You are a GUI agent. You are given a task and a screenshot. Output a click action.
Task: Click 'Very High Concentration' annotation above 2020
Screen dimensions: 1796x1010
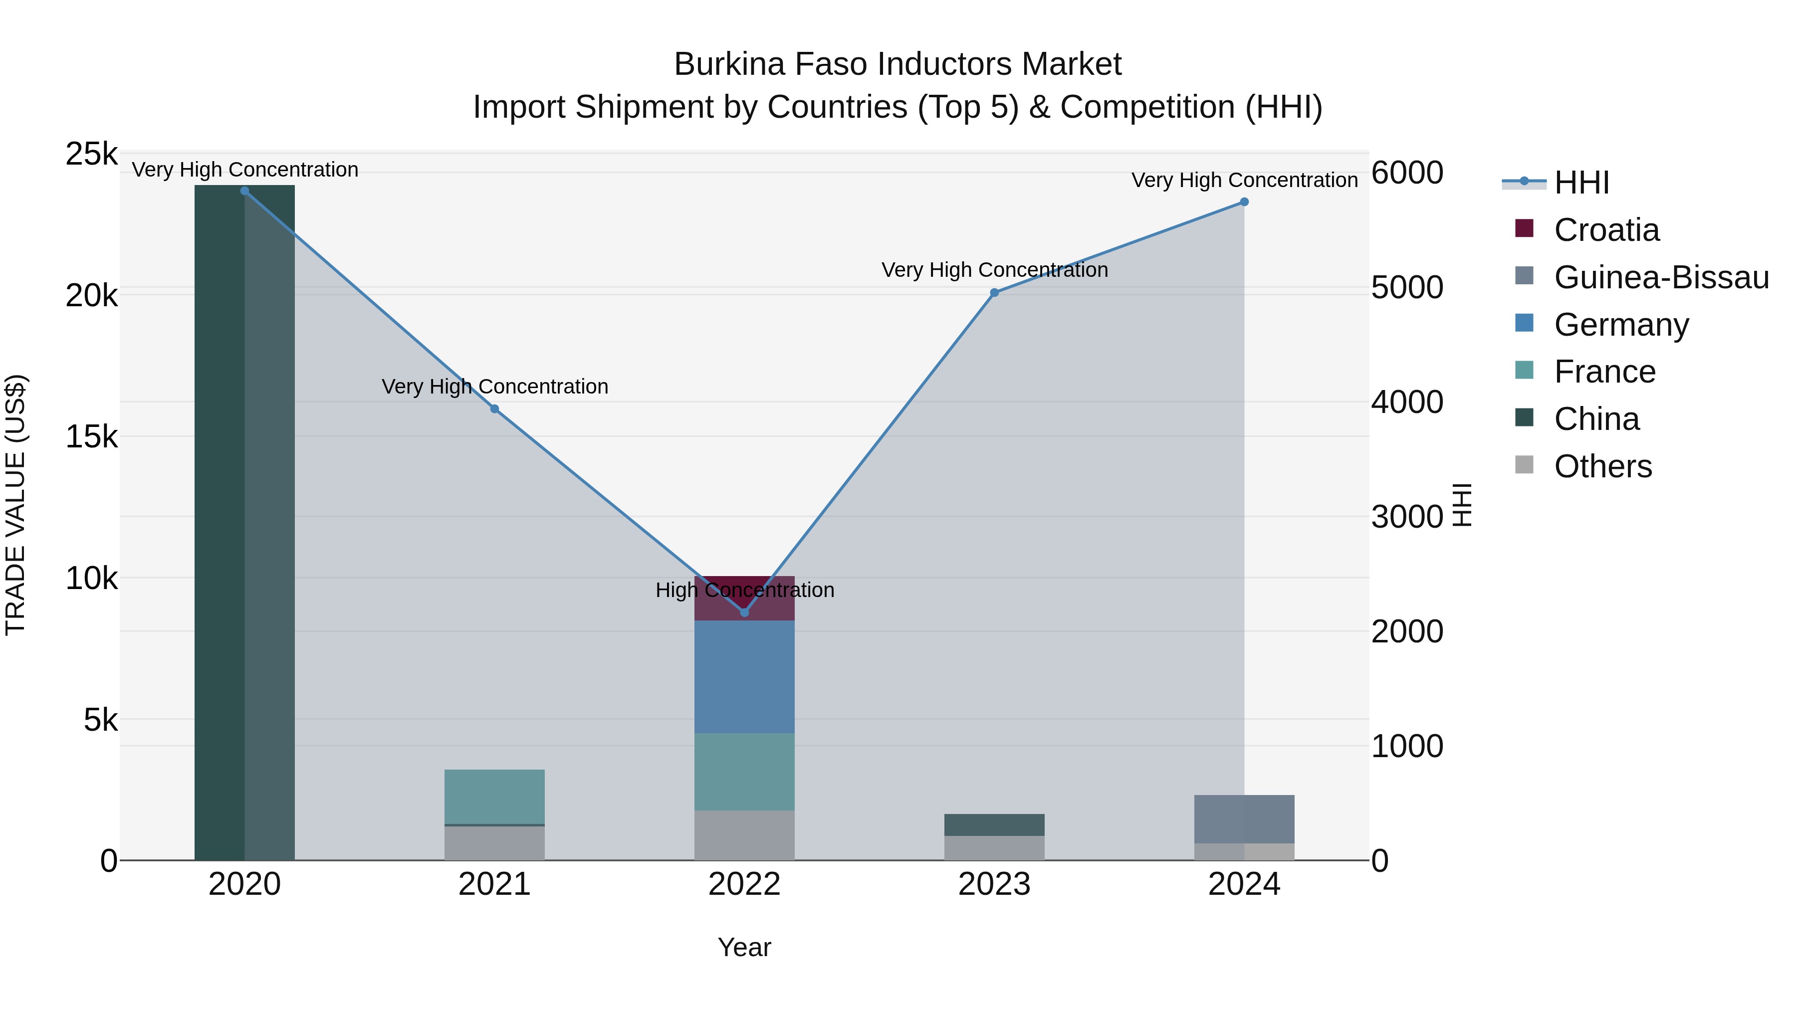pyautogui.click(x=245, y=170)
